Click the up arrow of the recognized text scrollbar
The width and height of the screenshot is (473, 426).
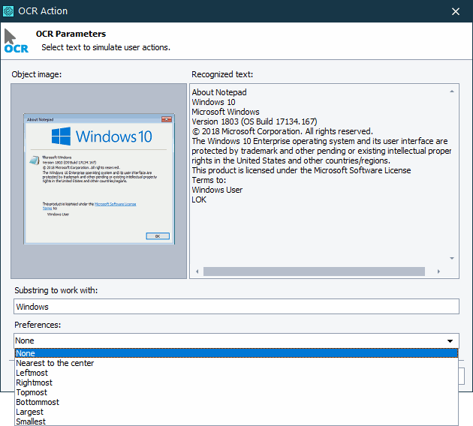[453, 91]
